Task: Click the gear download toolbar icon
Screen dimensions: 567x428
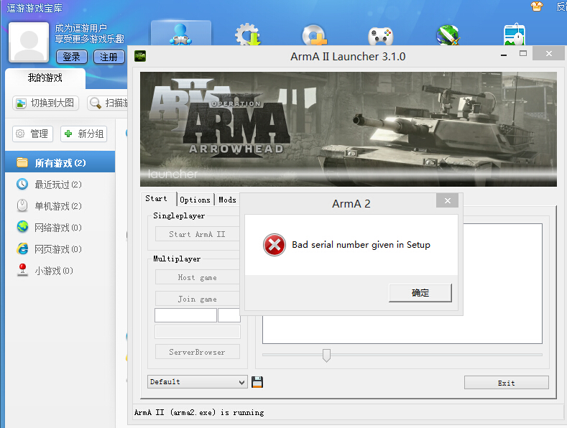Action: (x=248, y=34)
